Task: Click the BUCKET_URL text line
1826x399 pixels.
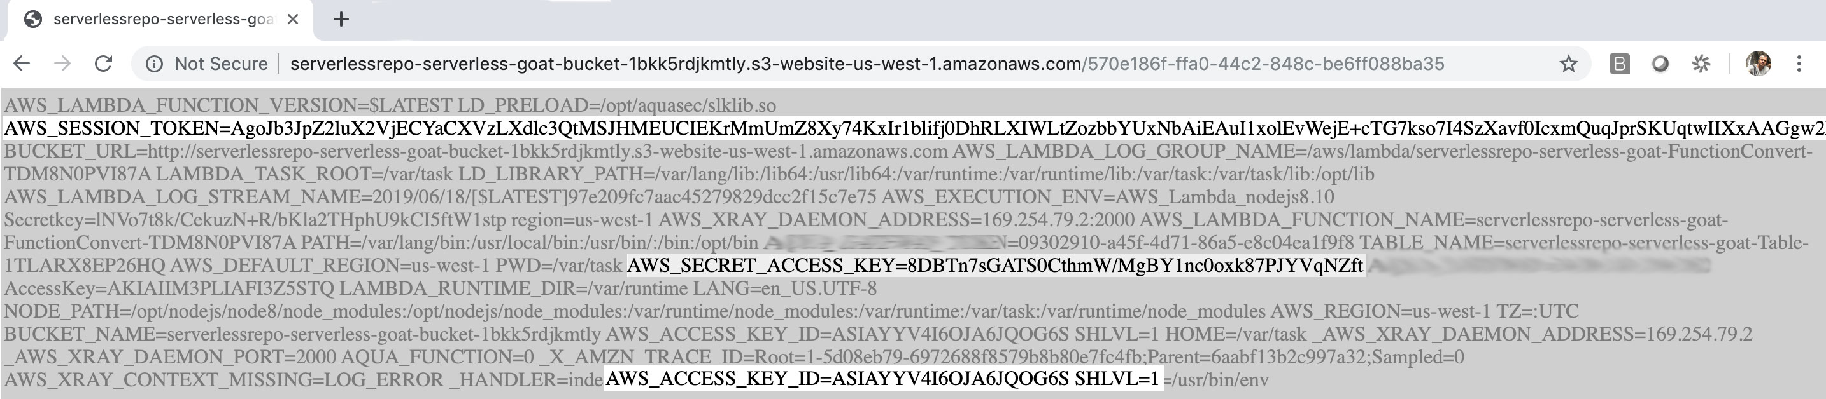Action: click(x=476, y=151)
